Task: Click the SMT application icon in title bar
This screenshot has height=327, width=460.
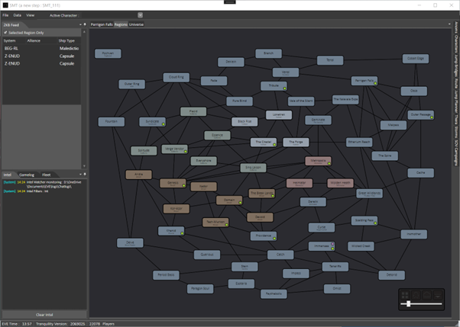Action: (5, 5)
